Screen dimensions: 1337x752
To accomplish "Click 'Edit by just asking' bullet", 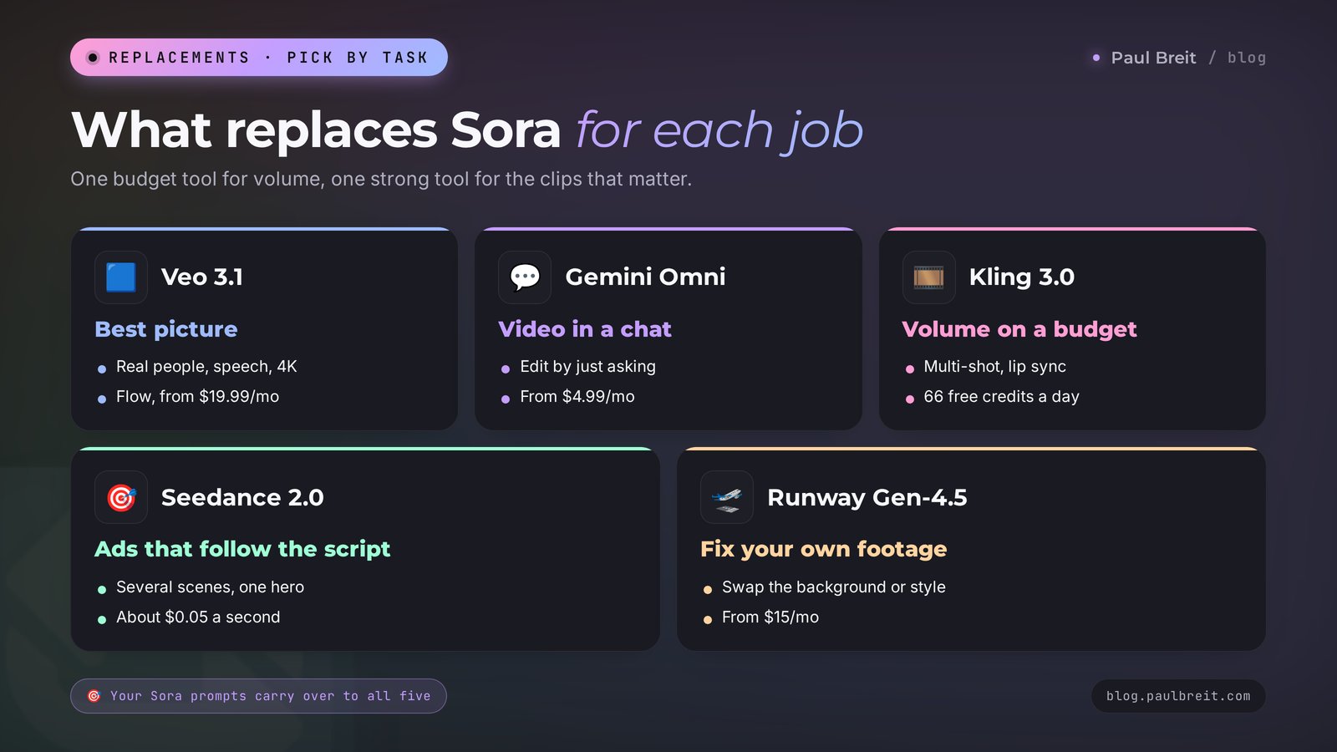I will coord(587,367).
